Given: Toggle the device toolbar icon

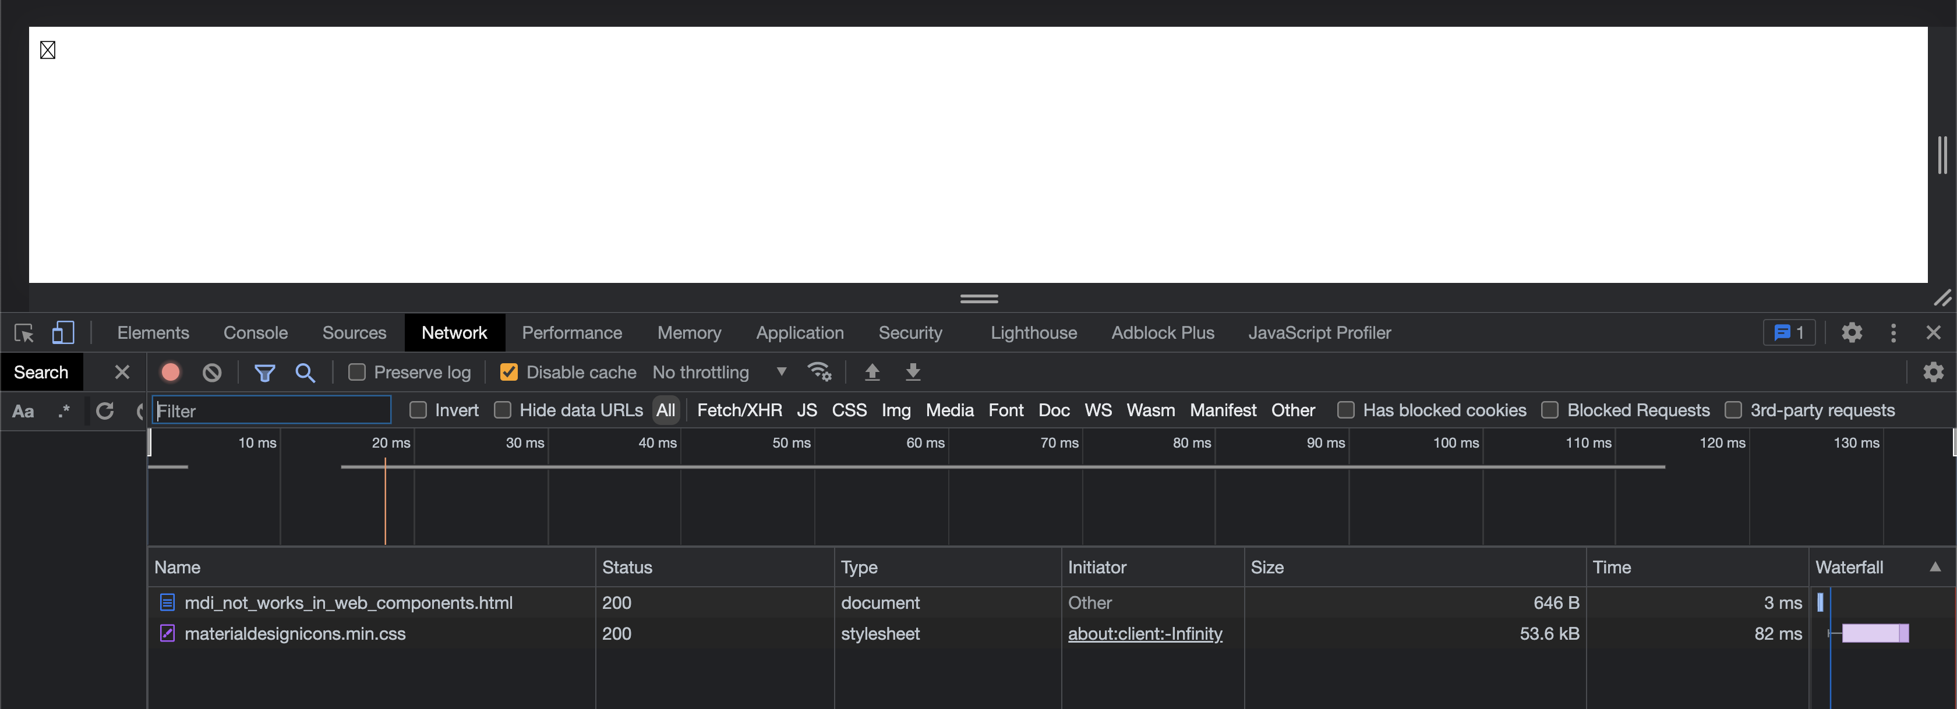Looking at the screenshot, I should pos(62,332).
